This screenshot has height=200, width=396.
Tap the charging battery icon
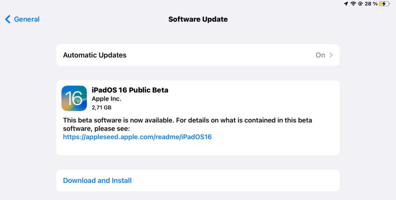click(384, 4)
